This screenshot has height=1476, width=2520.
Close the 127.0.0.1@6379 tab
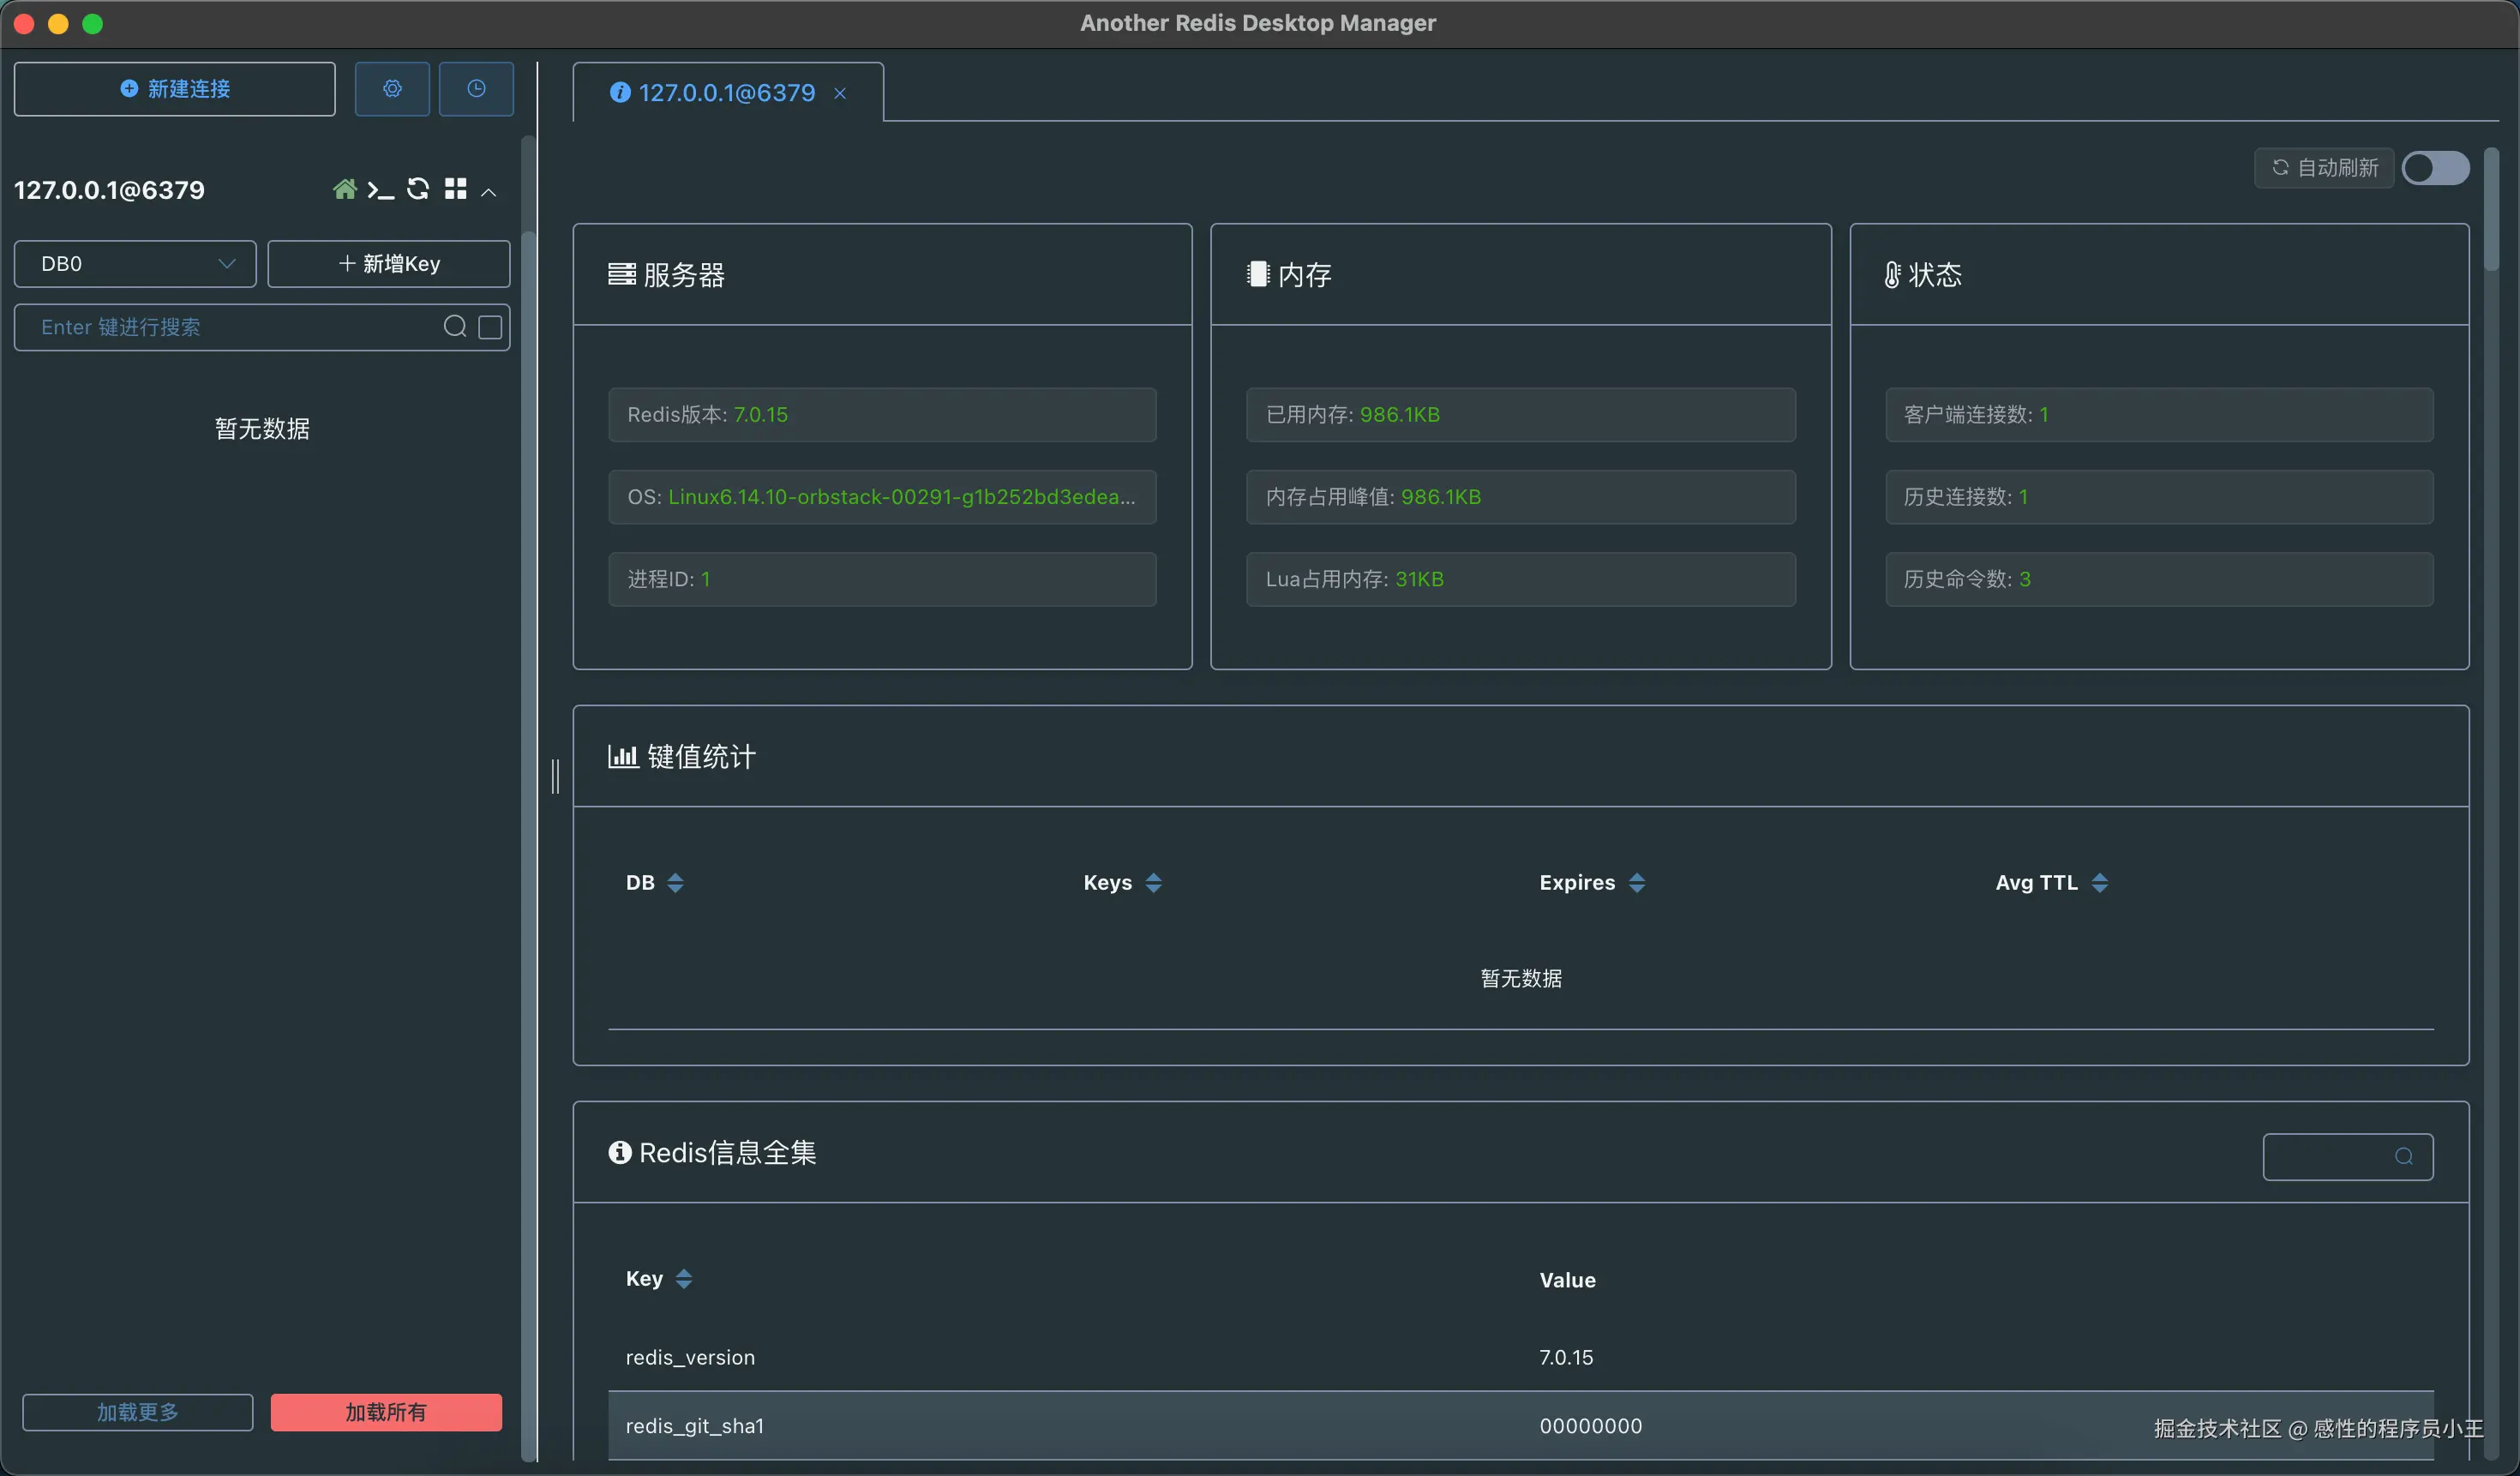pos(840,94)
